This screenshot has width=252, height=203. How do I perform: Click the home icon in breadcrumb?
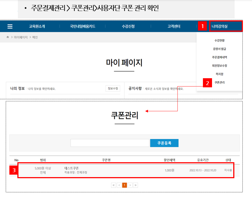[x=8, y=37]
